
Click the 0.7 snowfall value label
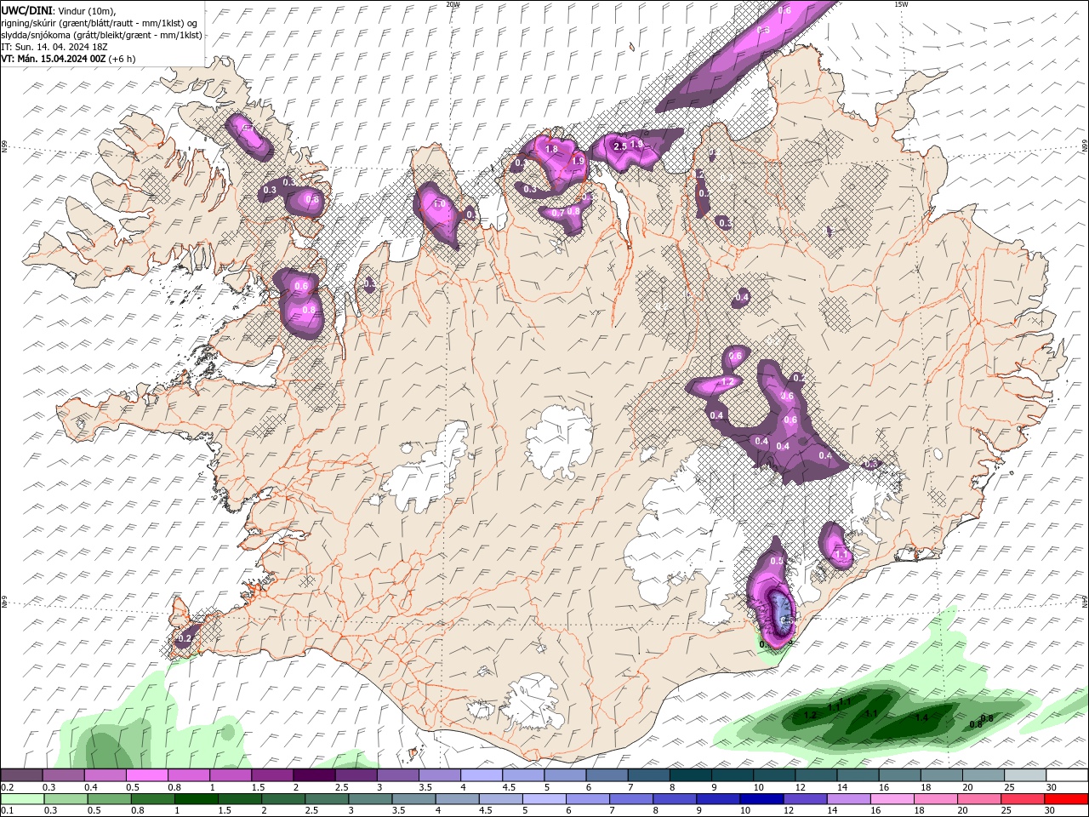[x=558, y=212]
